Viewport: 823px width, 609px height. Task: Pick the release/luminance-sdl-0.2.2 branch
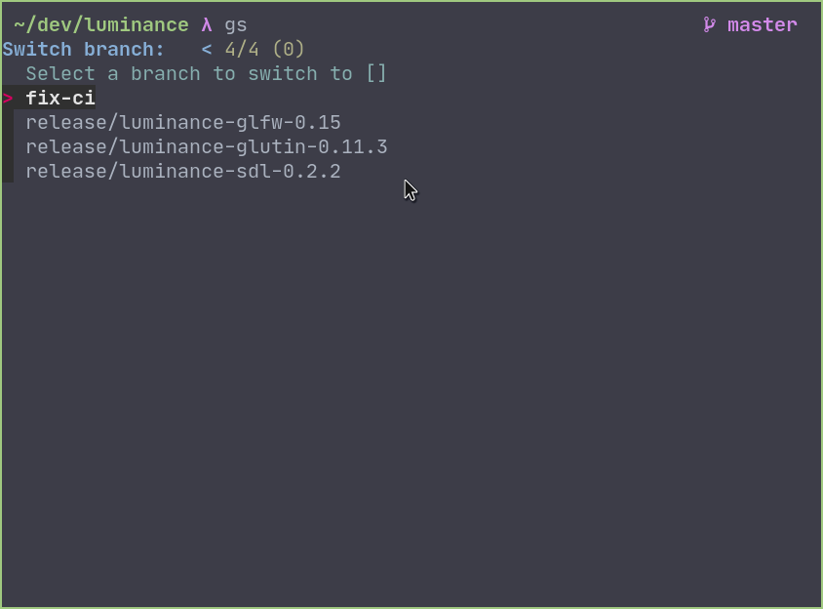(183, 172)
